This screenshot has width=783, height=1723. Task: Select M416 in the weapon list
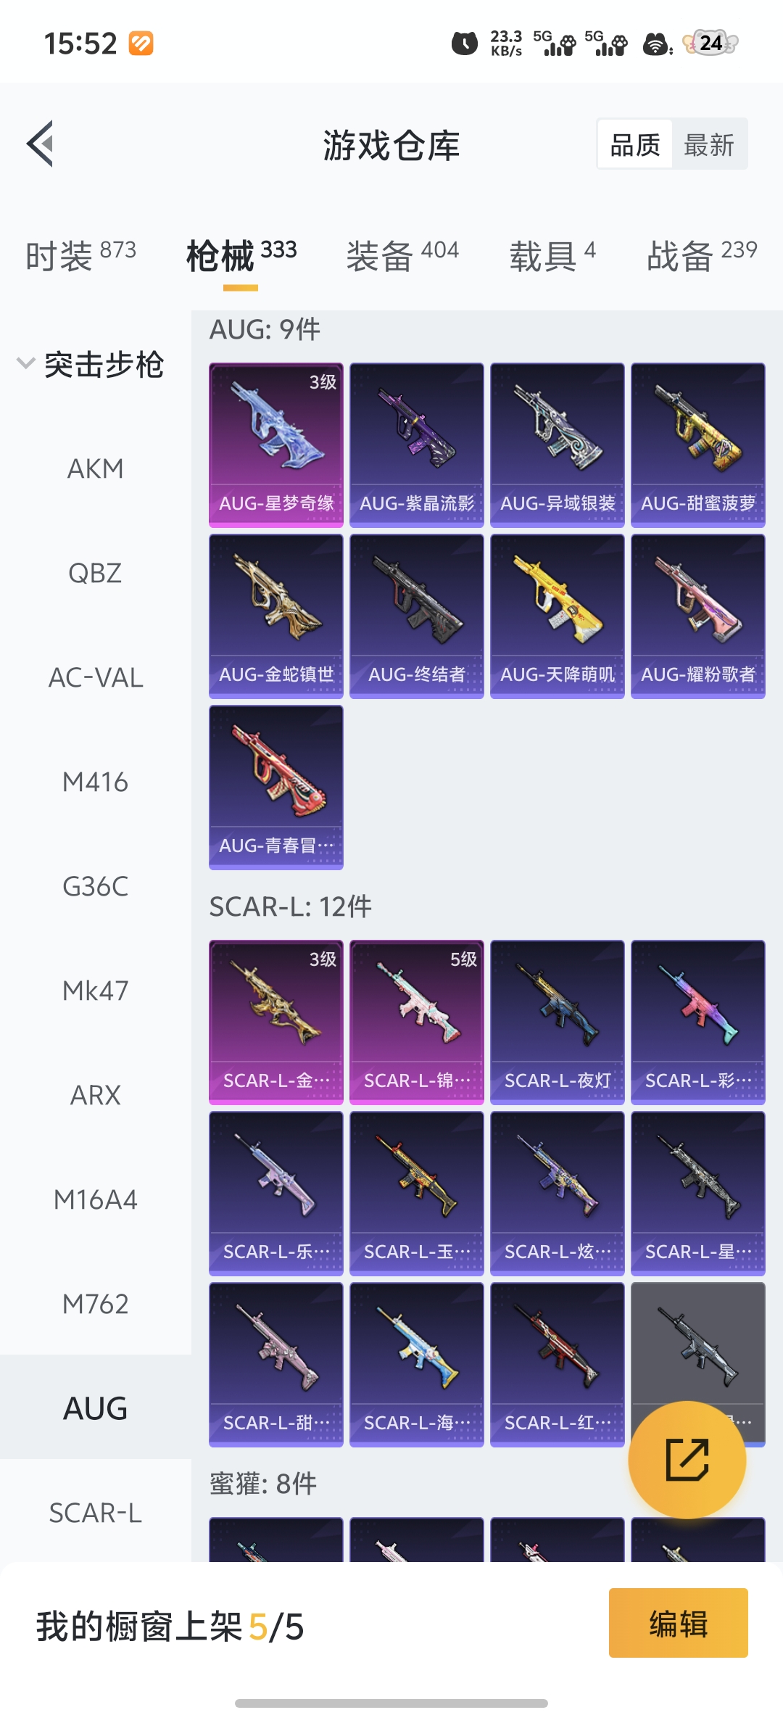pyautogui.click(x=96, y=782)
